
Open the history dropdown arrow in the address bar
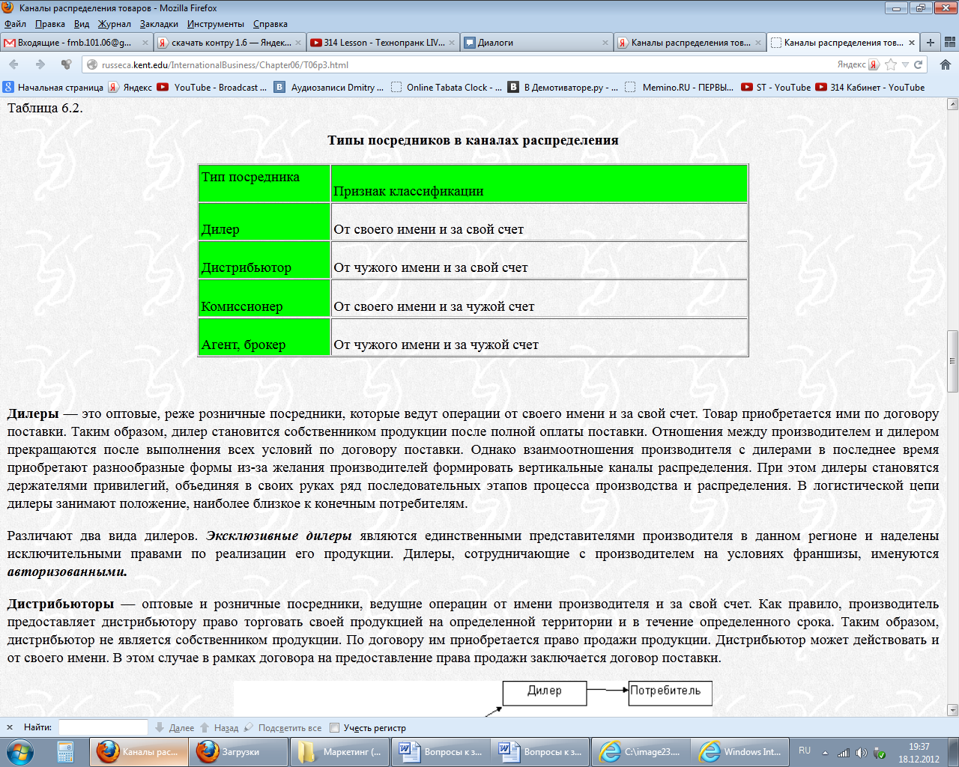click(x=905, y=64)
